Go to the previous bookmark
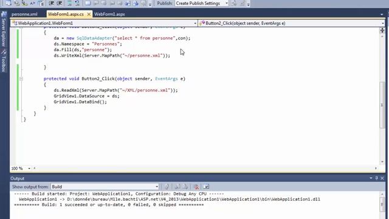 [x=96, y=3]
